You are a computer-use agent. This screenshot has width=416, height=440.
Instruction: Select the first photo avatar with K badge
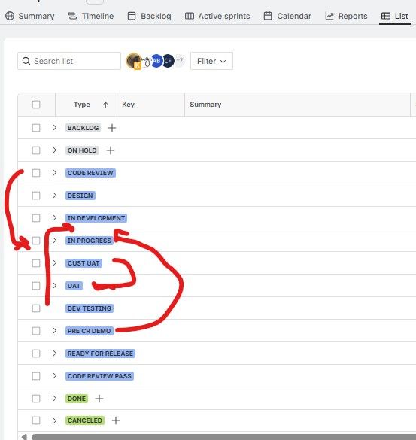tap(134, 61)
